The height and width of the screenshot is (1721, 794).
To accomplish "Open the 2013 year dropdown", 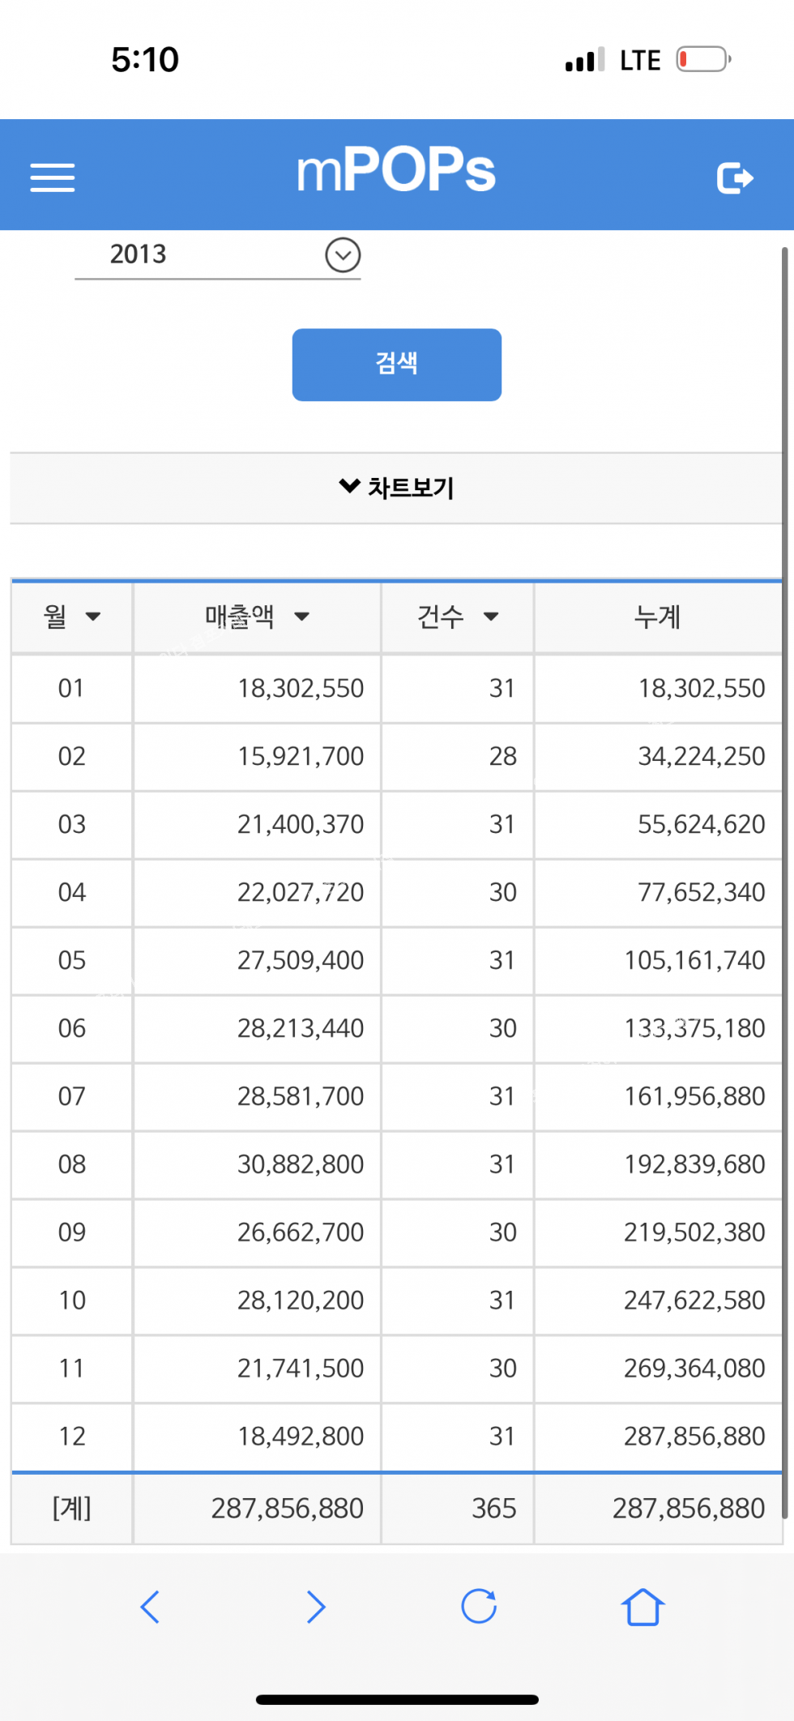I will pos(343,255).
